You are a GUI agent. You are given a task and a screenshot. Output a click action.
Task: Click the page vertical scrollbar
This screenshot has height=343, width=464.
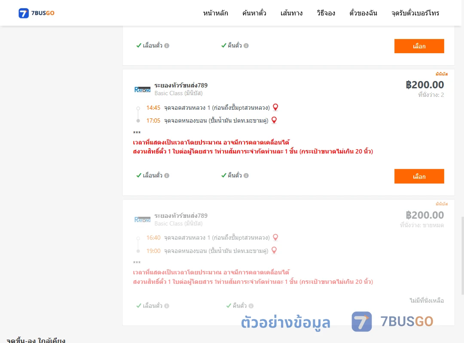(x=463, y=256)
